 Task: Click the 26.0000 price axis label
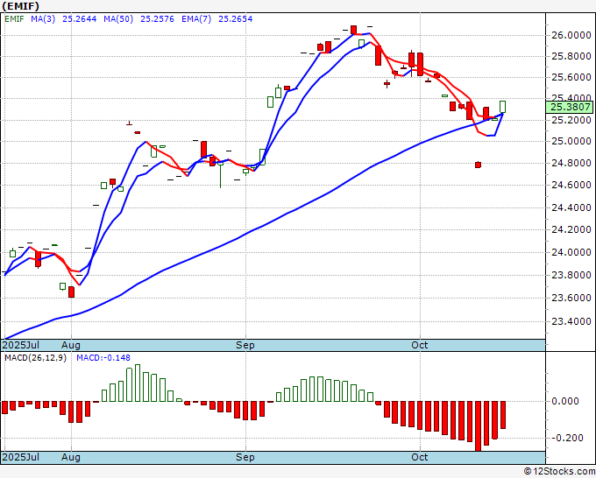pyautogui.click(x=571, y=35)
